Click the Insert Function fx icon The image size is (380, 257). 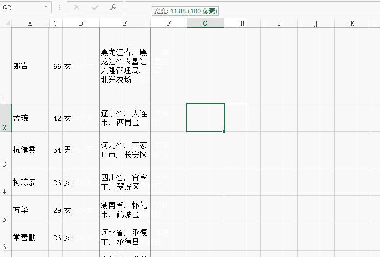click(113, 7)
